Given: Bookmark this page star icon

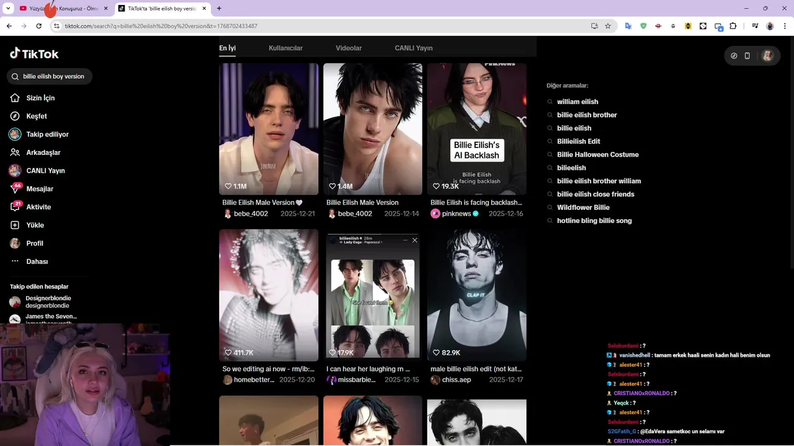Looking at the screenshot, I should coord(608,26).
